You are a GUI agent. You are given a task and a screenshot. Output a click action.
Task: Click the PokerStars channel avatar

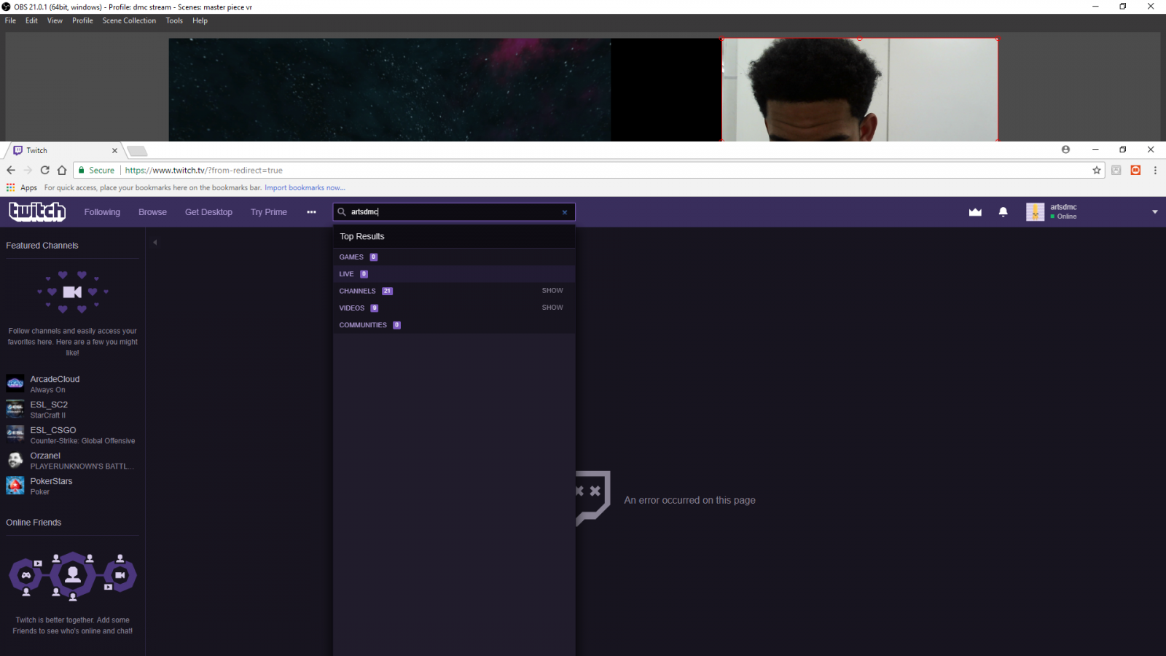click(15, 485)
